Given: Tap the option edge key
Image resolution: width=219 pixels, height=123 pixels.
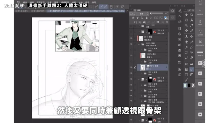Looking at the screenshot, I should (x=200, y=33).
